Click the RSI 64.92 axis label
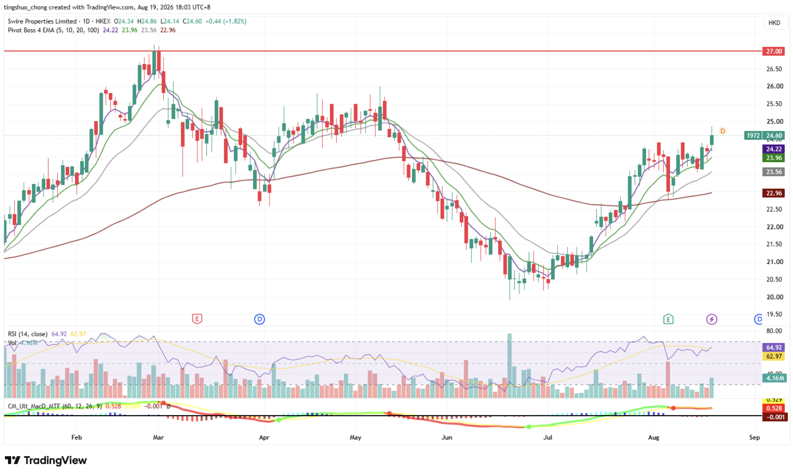Viewport: 793px width, 474px height. (x=774, y=347)
